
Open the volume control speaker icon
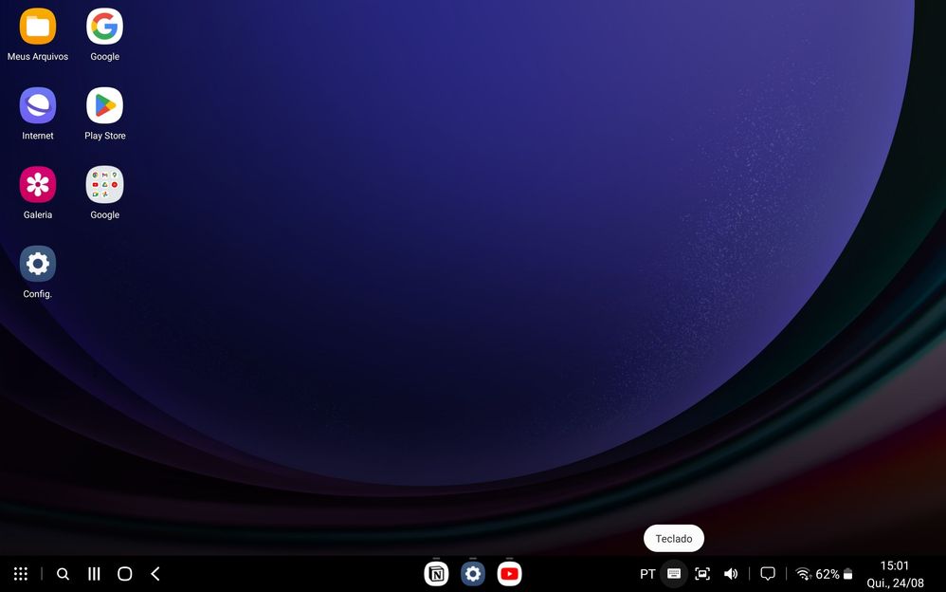[x=731, y=574]
